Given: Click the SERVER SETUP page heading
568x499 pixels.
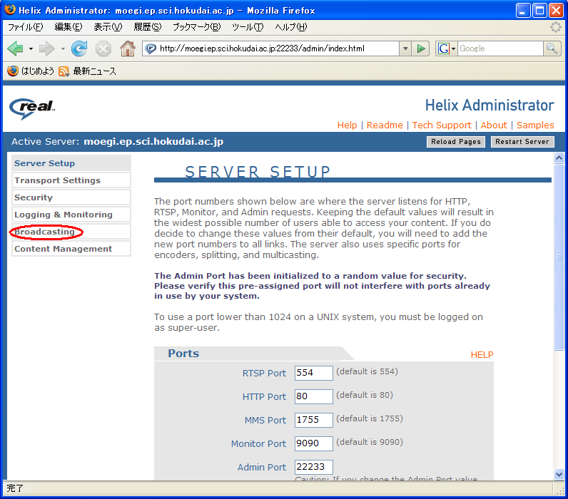Looking at the screenshot, I should pyautogui.click(x=258, y=172).
